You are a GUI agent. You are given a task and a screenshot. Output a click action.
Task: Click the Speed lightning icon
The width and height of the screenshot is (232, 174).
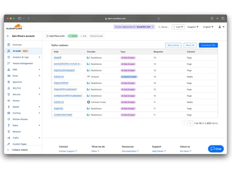coord(9,107)
